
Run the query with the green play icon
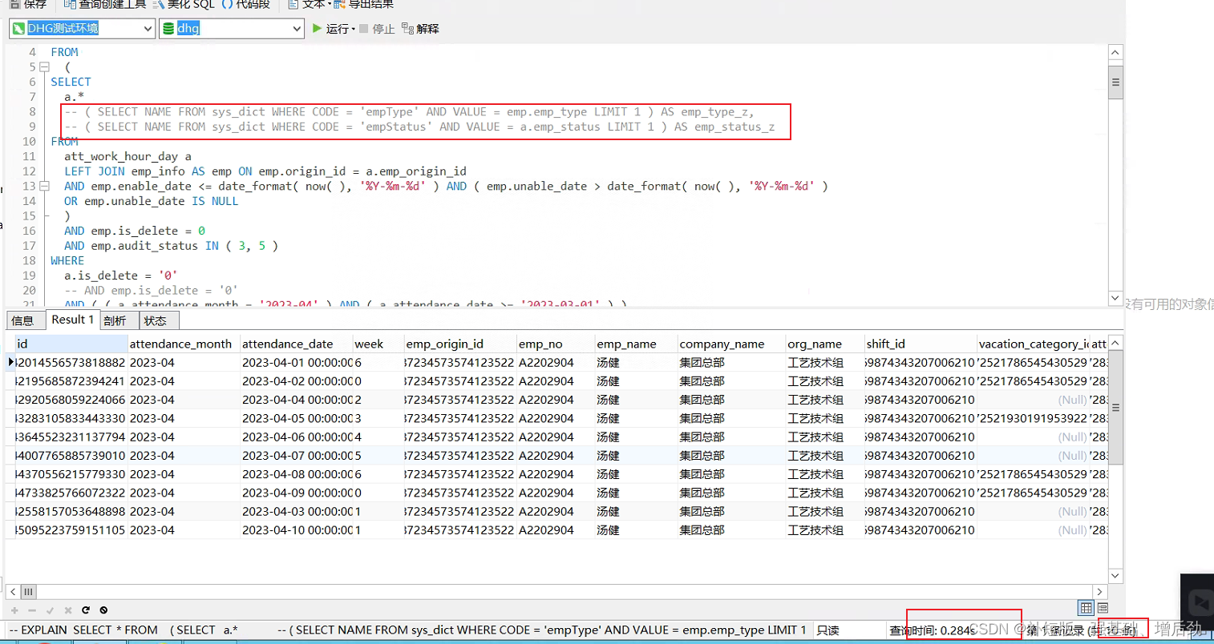(318, 28)
